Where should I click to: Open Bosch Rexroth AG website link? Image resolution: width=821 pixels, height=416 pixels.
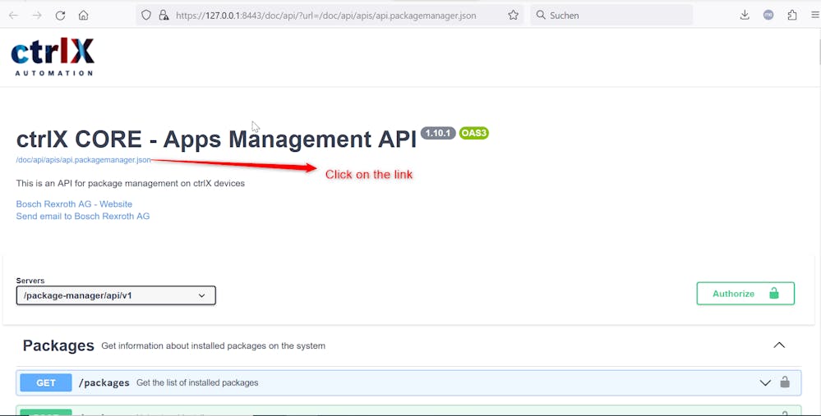74,204
